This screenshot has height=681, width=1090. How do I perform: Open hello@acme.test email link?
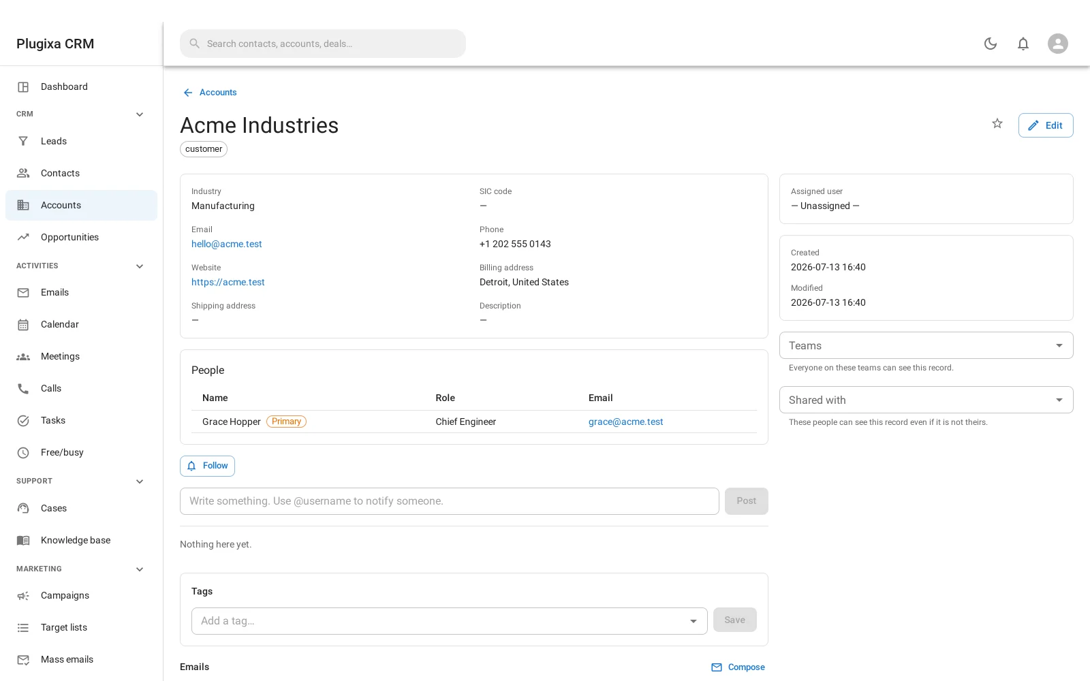226,244
